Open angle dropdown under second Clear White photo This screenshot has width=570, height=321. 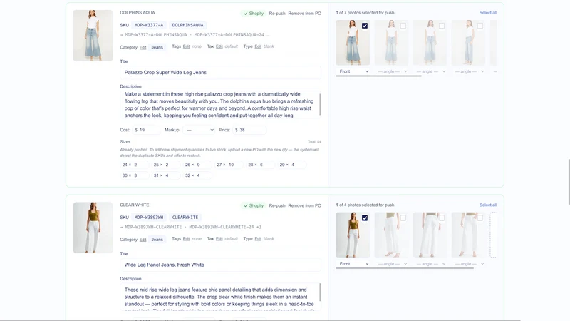coord(391,263)
